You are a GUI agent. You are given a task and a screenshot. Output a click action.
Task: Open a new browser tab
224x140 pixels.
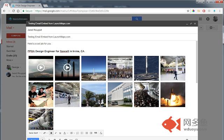tap(45, 6)
